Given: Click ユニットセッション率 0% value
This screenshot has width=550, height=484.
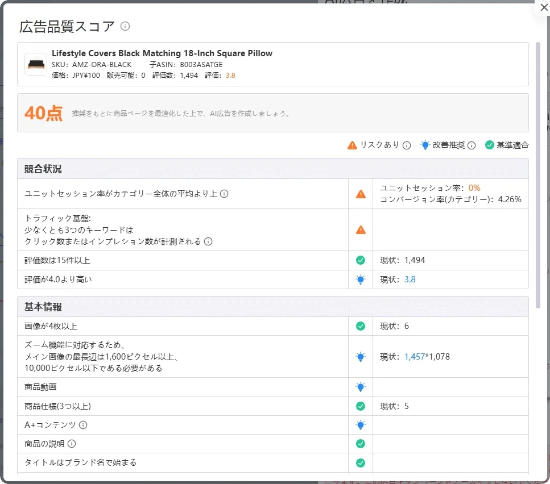Looking at the screenshot, I should pos(474,188).
